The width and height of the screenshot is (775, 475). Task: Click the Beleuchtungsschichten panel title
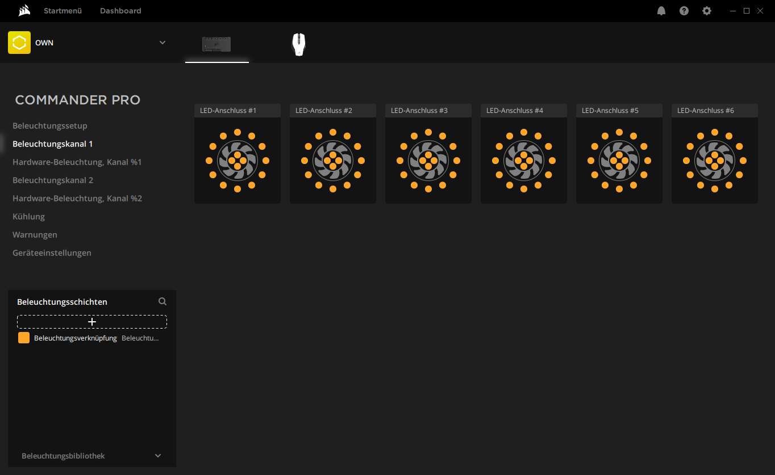tap(62, 302)
